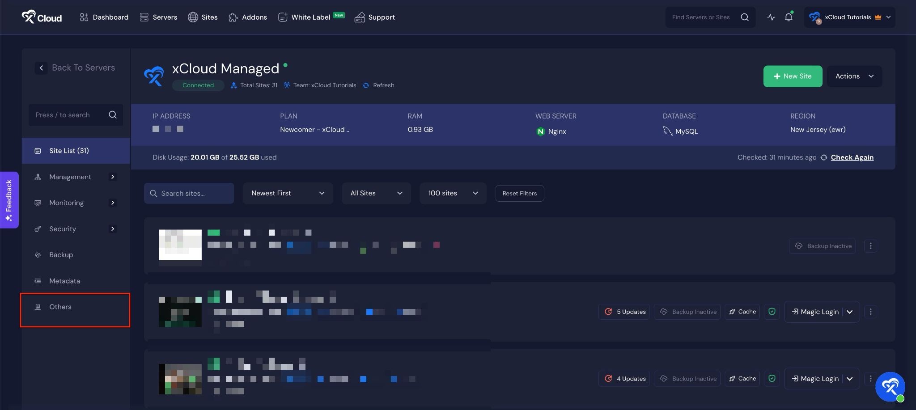The image size is (916, 410).
Task: Open the Actions dropdown menu
Action: [x=854, y=76]
